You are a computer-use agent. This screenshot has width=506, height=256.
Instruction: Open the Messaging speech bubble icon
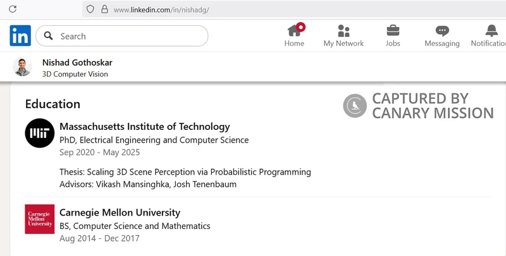tap(442, 31)
